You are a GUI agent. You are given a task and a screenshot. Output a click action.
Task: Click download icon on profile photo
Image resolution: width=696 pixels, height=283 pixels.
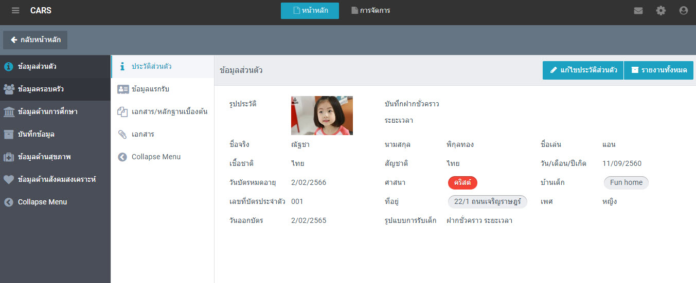tap(295, 101)
